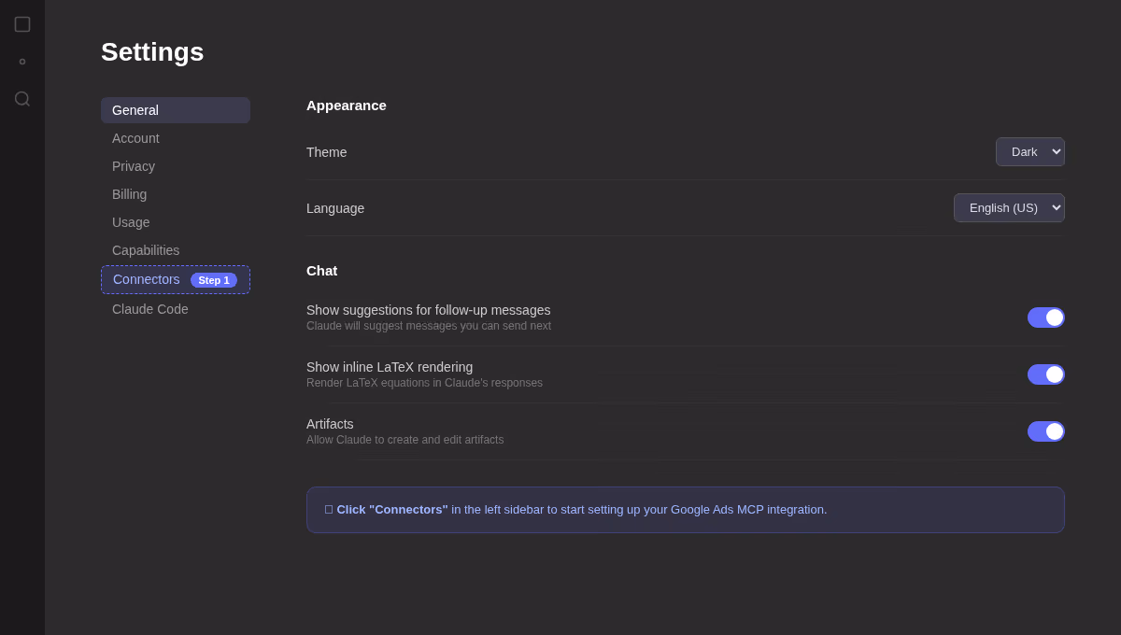
Task: Toggle follow-up message suggestions switch
Action: point(1046,317)
